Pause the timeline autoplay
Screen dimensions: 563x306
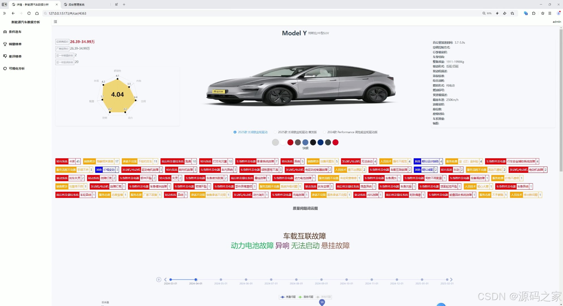159,280
